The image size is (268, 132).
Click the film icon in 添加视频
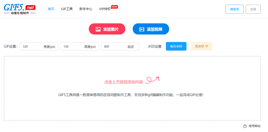[142, 29]
